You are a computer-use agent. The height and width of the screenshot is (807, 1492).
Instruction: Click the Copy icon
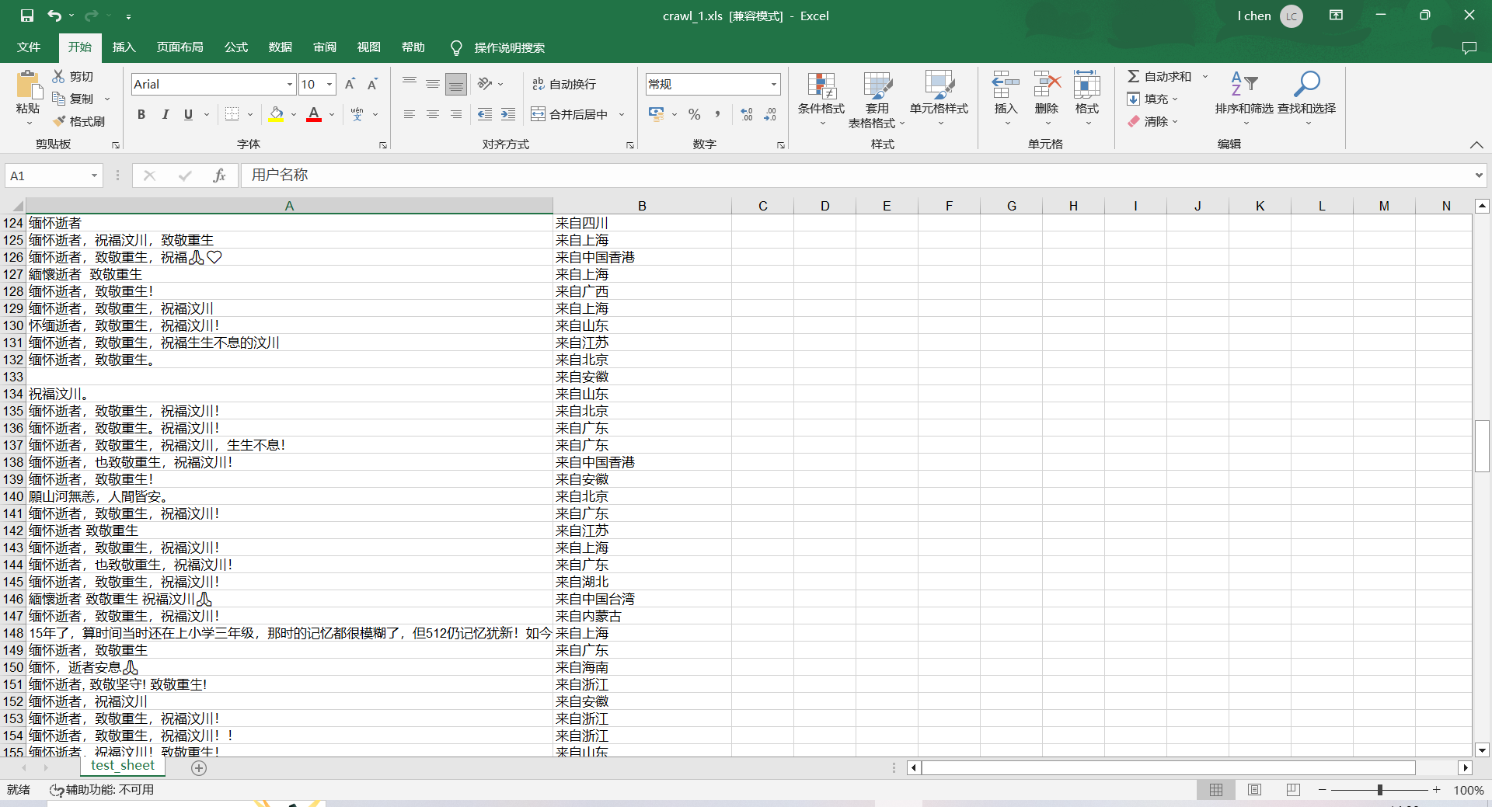pyautogui.click(x=59, y=99)
